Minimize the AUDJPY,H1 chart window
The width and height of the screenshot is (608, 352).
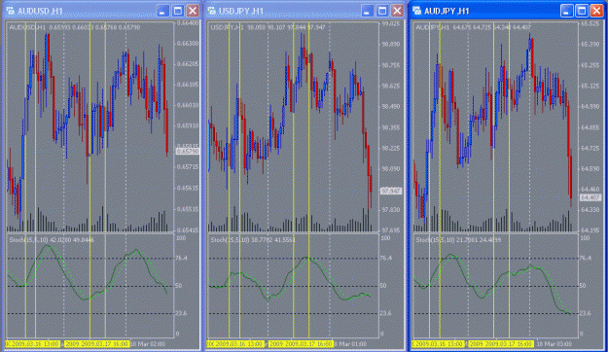click(566, 11)
